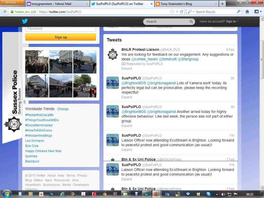Expand the 'camera work' tweet
This screenshot has width=264, height=198.
pyautogui.click(x=127, y=97)
